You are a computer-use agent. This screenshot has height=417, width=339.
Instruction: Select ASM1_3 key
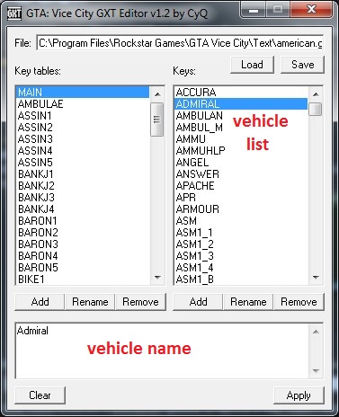241,255
